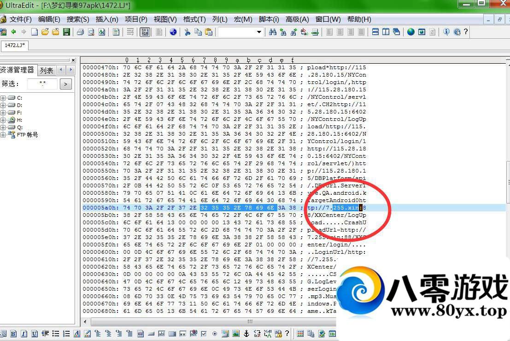
Task: Close the file explorer side panel
Action: 73,60
